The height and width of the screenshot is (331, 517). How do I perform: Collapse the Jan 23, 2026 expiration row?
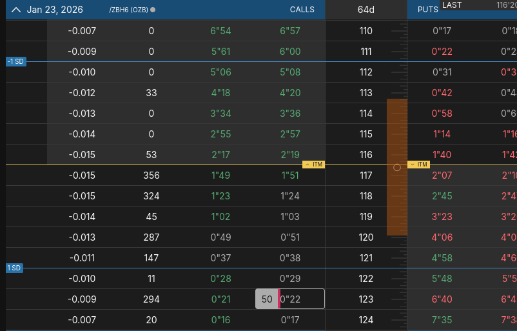(16, 10)
